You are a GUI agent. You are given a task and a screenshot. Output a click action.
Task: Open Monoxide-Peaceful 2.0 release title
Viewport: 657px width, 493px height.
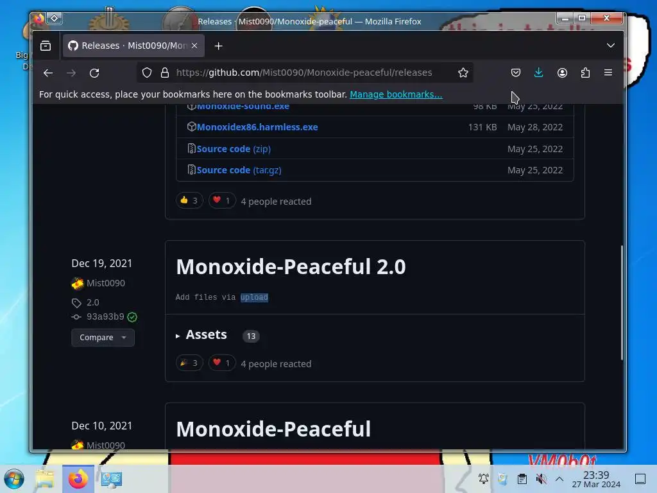pos(291,266)
